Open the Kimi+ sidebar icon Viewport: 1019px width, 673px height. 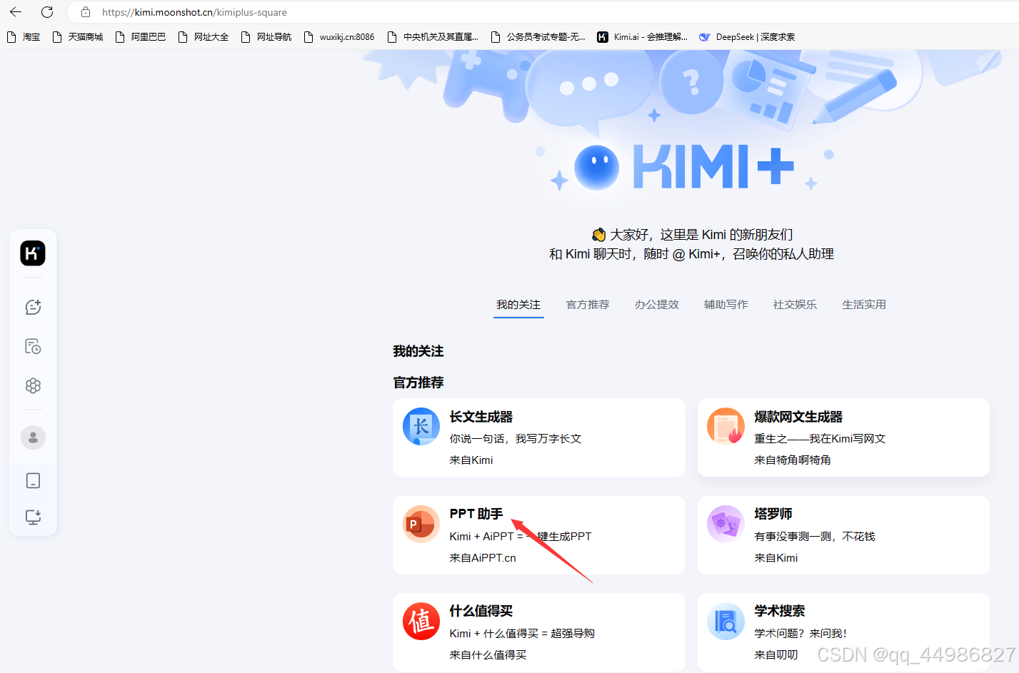(x=33, y=385)
